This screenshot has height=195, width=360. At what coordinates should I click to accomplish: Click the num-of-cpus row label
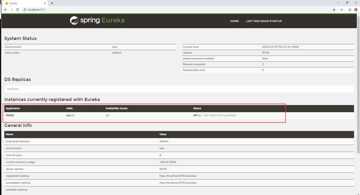pos(14,155)
